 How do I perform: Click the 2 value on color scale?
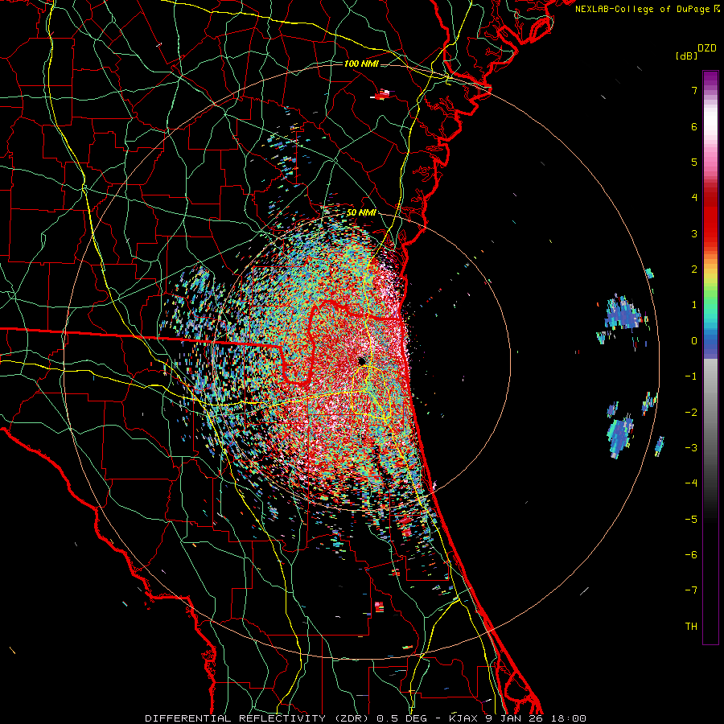click(x=694, y=269)
